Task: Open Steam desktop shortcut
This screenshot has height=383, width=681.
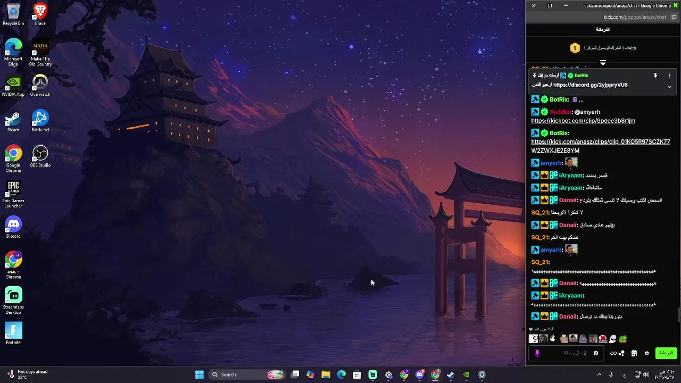Action: 13,122
